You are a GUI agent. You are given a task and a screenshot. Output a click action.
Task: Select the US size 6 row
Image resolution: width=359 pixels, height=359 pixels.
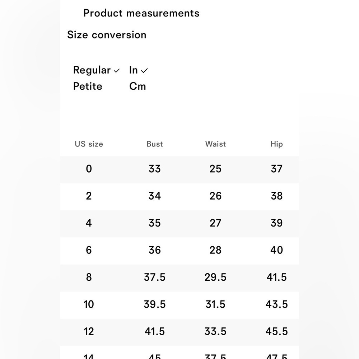[x=179, y=251]
